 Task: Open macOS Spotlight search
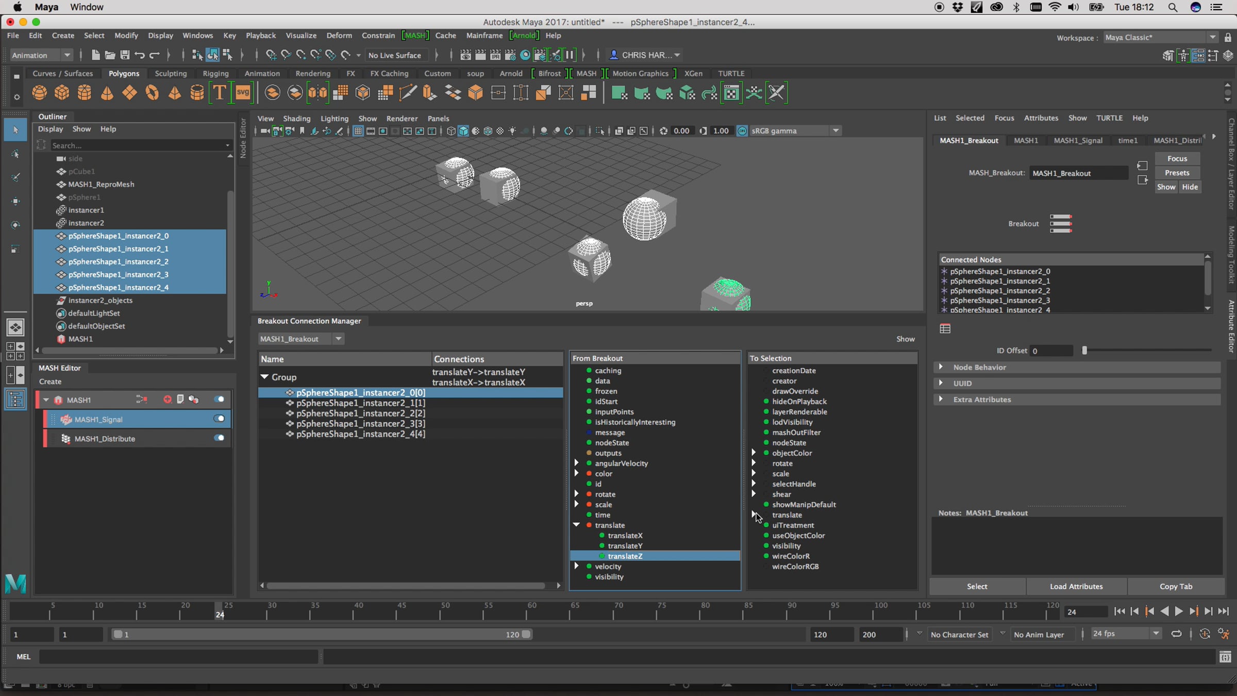(1173, 7)
